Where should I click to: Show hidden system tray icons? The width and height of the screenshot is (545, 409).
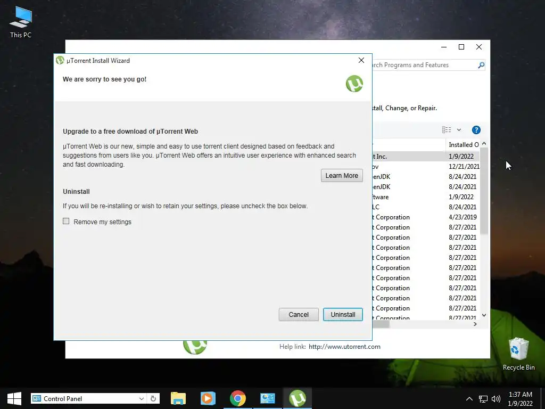469,399
